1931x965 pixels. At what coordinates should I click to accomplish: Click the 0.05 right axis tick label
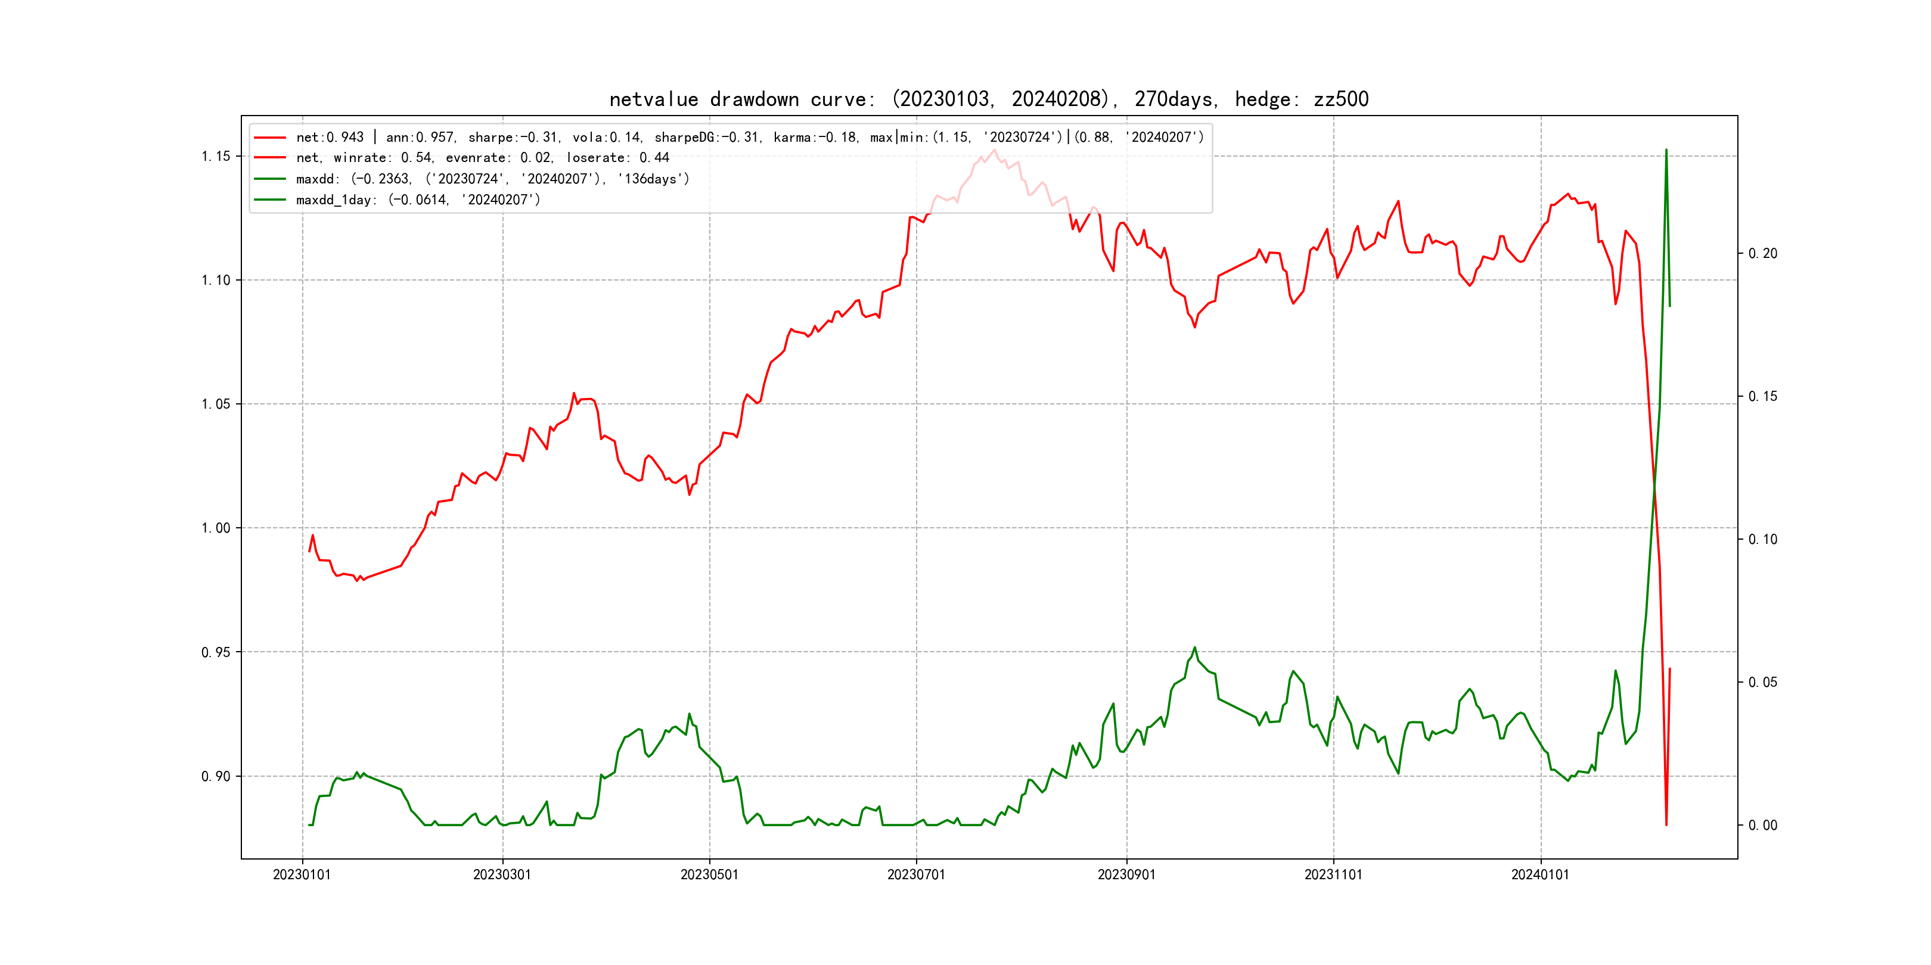tap(1763, 683)
